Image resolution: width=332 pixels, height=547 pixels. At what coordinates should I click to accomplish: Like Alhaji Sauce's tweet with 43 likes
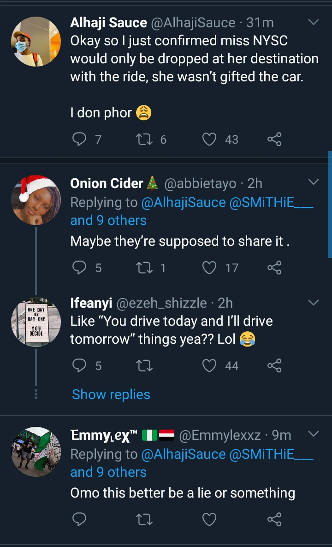coord(210,139)
